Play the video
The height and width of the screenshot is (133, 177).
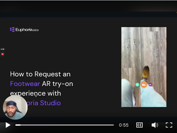8,125
